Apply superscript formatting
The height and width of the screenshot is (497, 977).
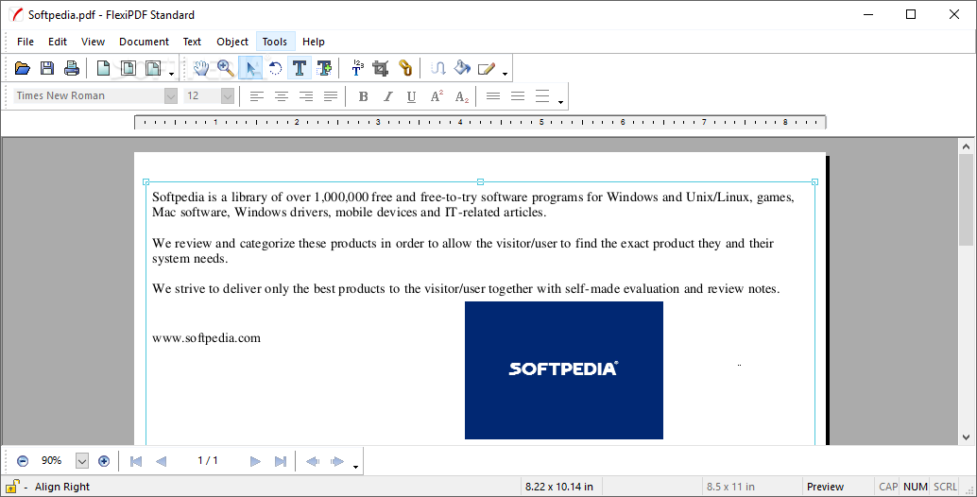437,96
